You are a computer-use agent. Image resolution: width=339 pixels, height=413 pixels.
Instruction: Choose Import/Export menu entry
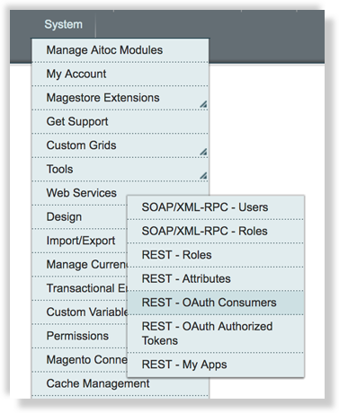coord(79,241)
